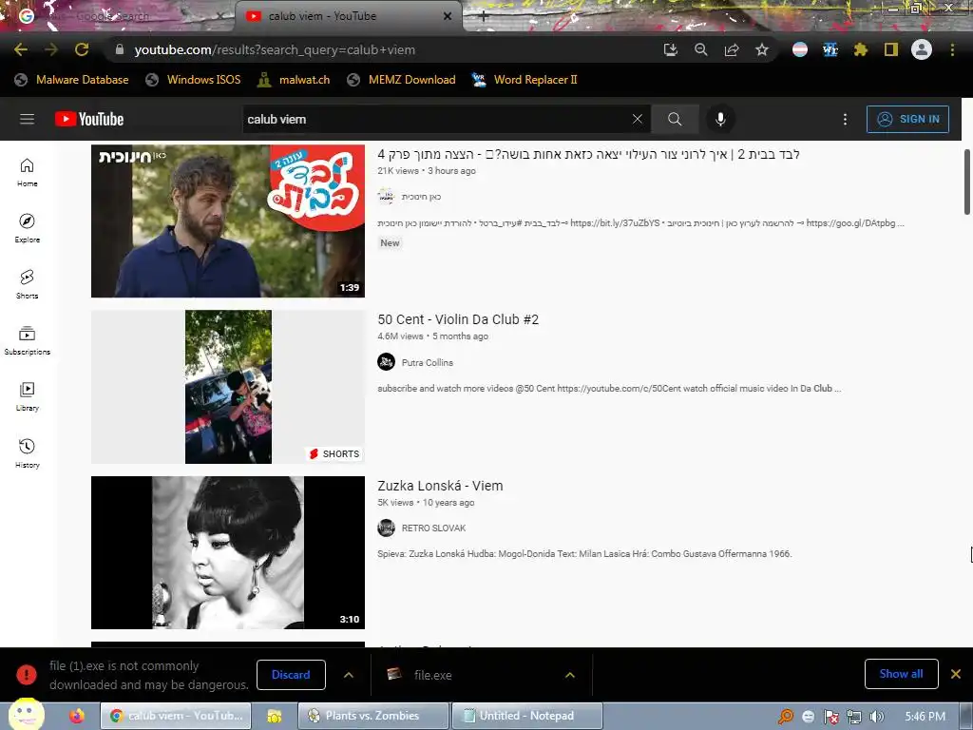Open the Word Replacer II bookmark
The image size is (973, 730).
click(525, 80)
